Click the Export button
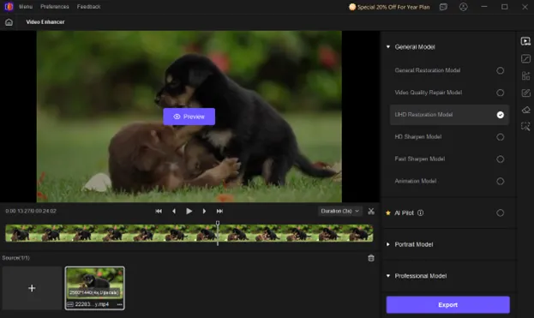The height and width of the screenshot is (318, 534). tap(447, 305)
